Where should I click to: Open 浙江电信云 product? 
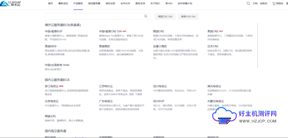(52, 86)
